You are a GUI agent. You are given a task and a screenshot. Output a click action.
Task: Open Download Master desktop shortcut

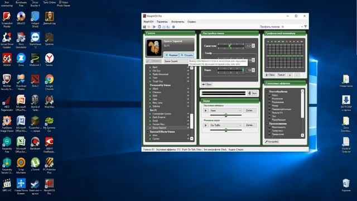click(21, 82)
